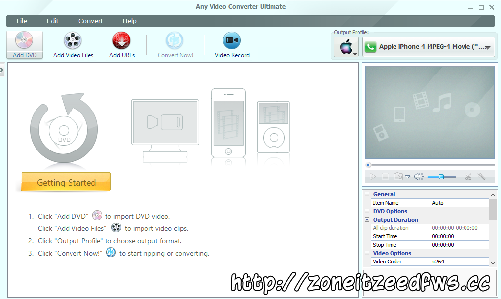
Task: Click the Video Options heading text
Action: [392, 253]
